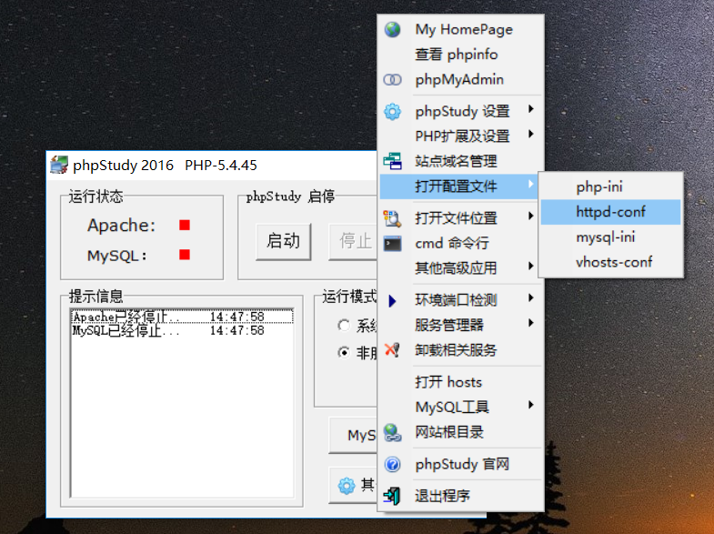Click the phpStudy 2016 window title bar
This screenshot has height=534, width=714.
tap(212, 165)
